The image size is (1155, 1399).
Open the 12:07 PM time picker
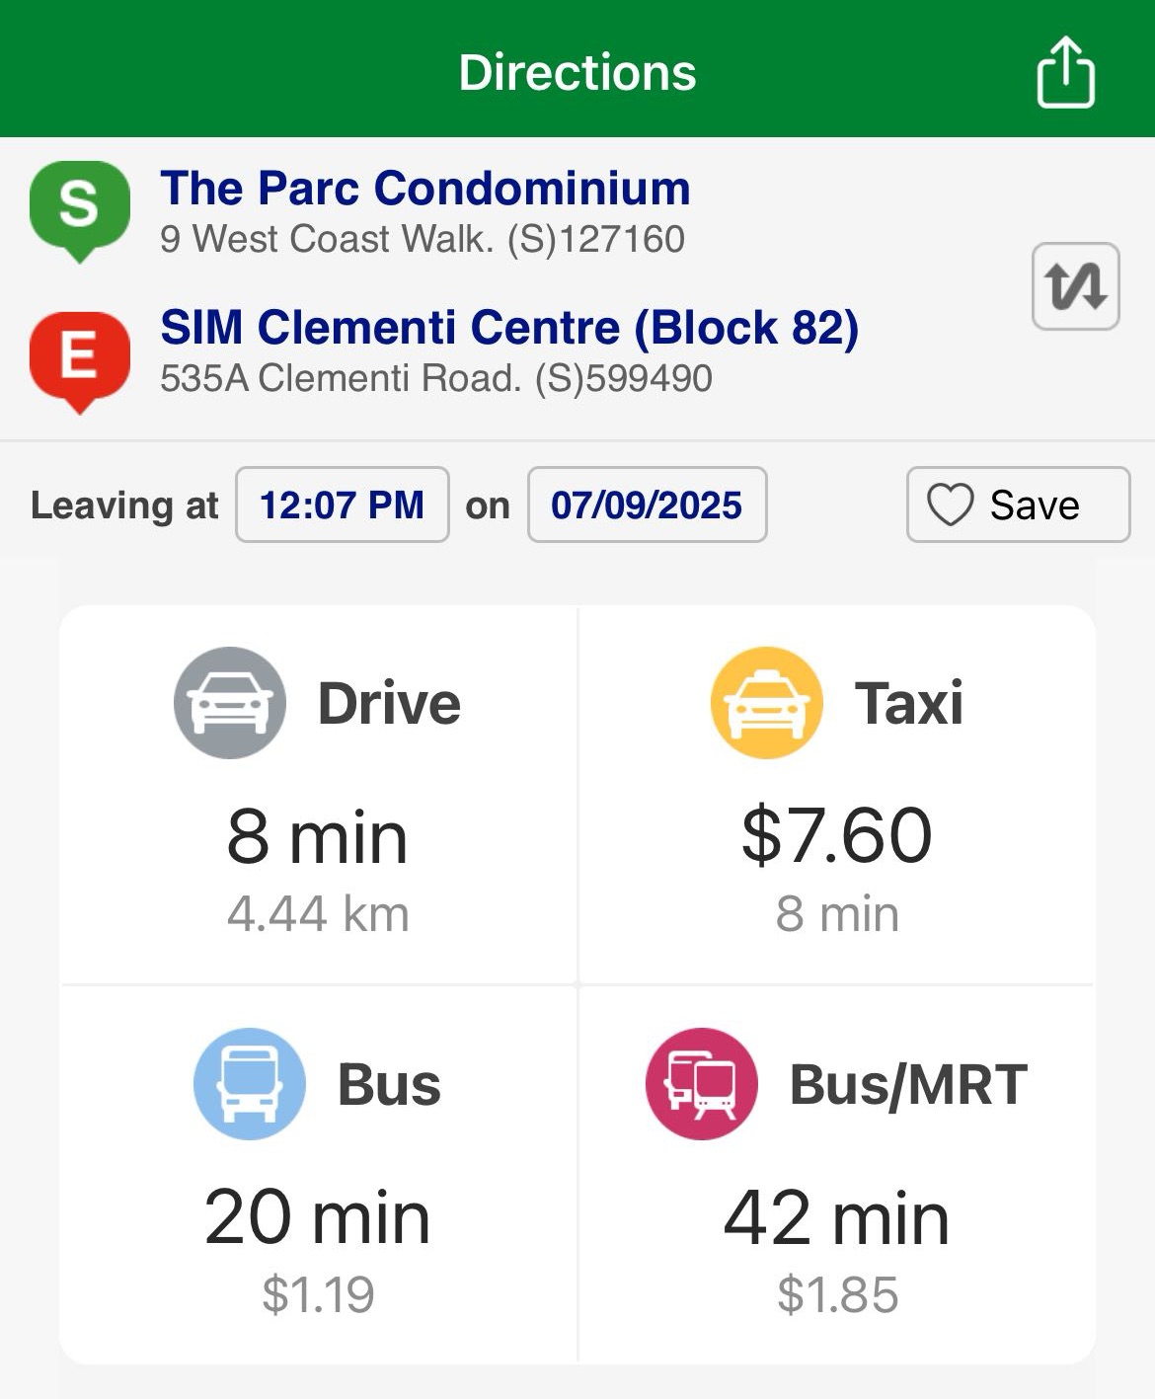pos(342,505)
